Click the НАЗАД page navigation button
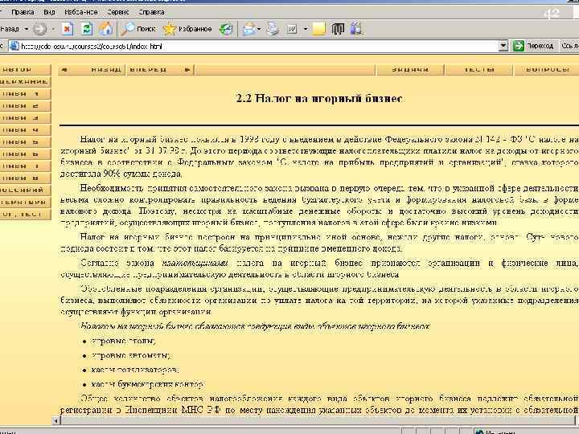 [91, 70]
